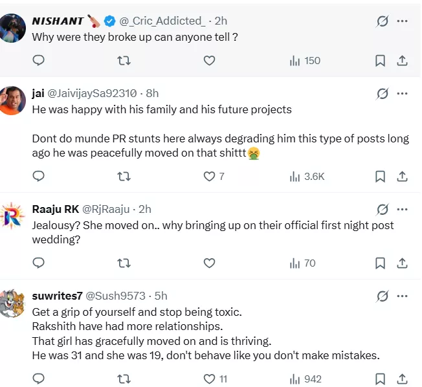Bookmark NISHANT's tweet
The image size is (422, 387).
381,60
